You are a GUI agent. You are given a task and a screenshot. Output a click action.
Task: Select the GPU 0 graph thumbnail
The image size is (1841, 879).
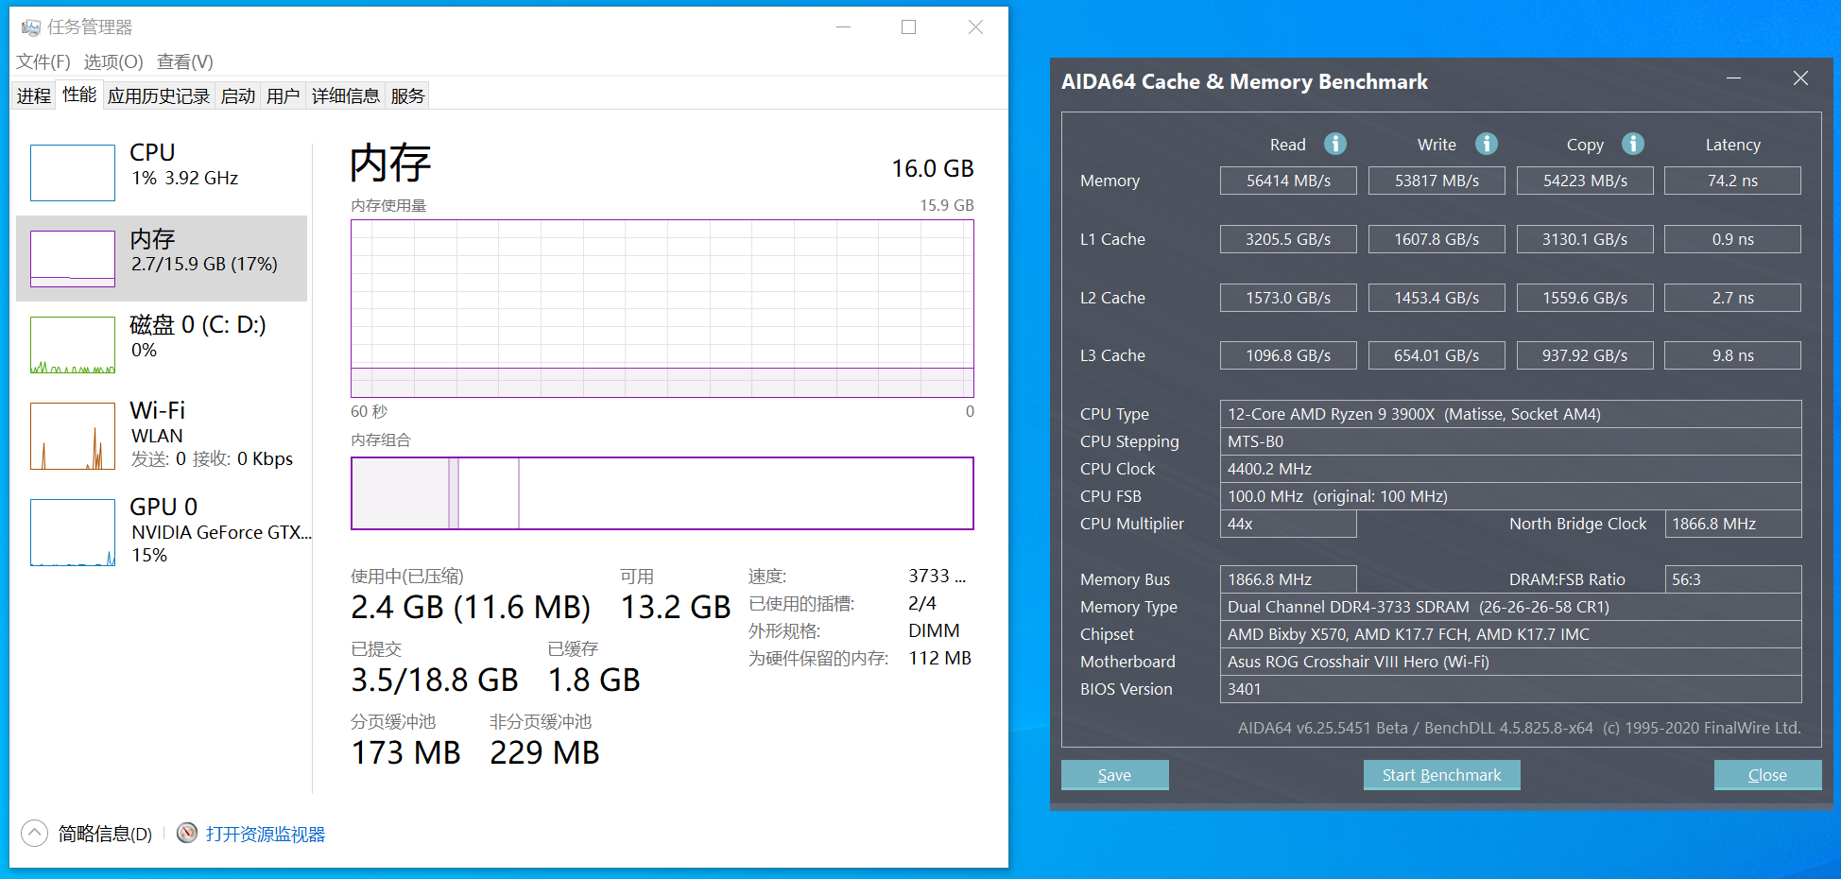click(x=73, y=533)
